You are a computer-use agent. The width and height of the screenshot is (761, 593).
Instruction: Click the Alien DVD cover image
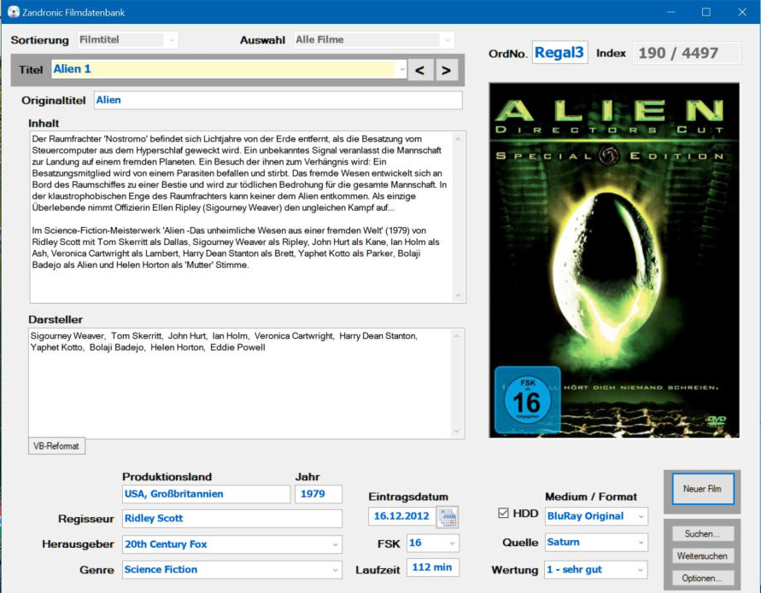coord(613,259)
